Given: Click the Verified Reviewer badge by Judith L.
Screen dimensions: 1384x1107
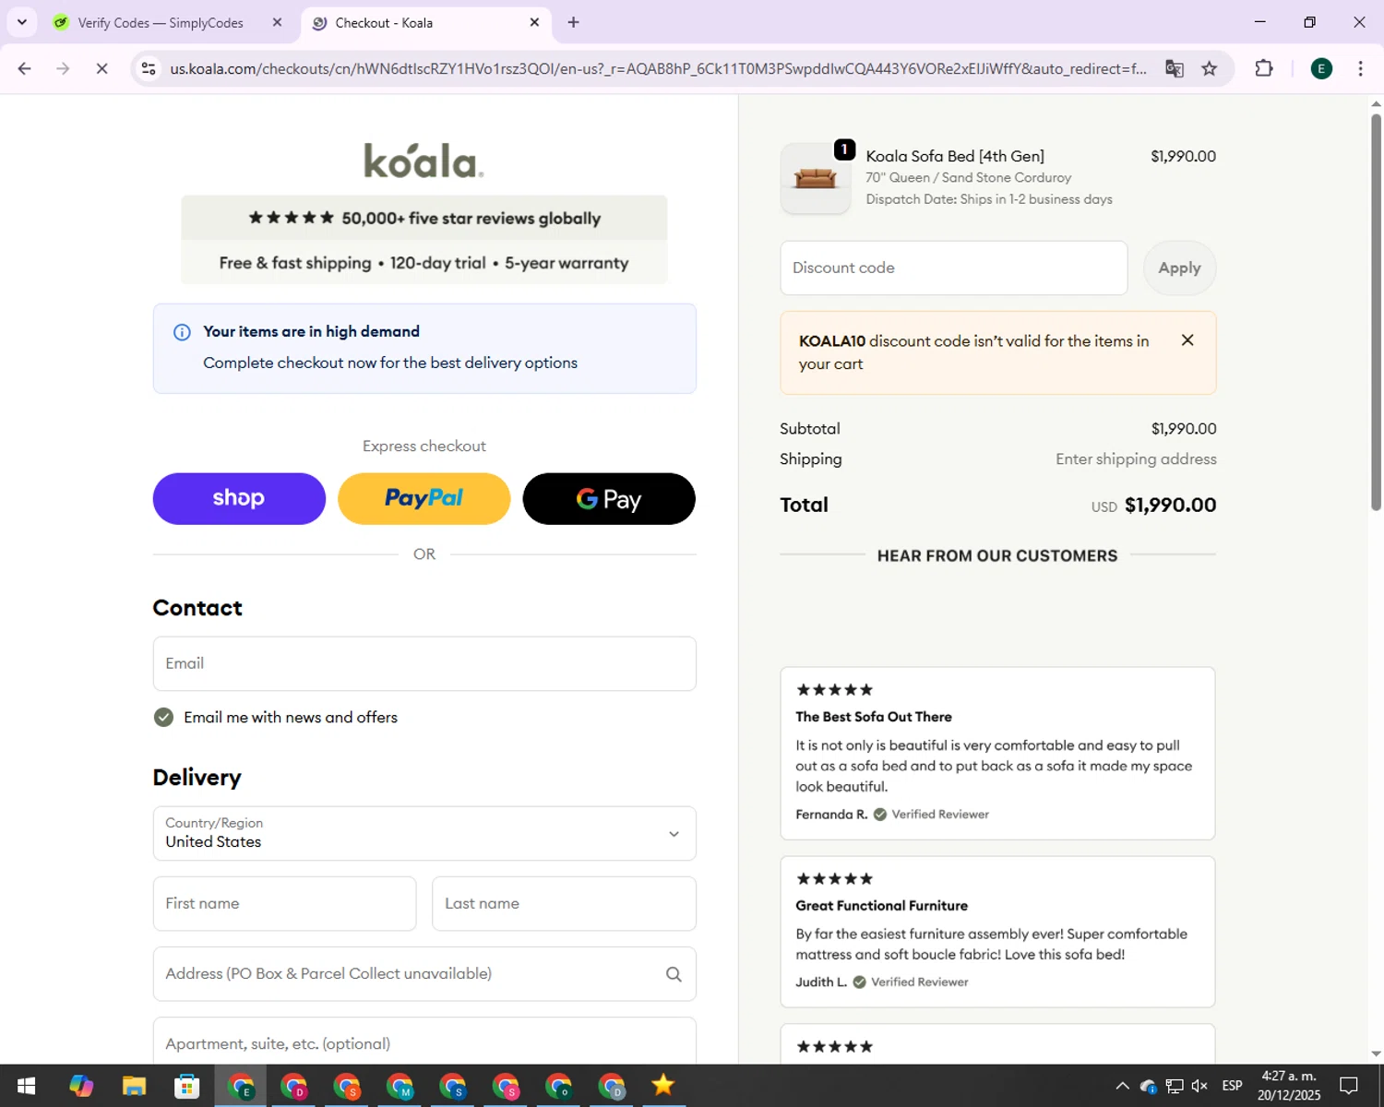Looking at the screenshot, I should pyautogui.click(x=911, y=982).
